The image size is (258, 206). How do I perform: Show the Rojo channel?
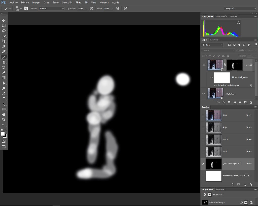click(x=203, y=128)
